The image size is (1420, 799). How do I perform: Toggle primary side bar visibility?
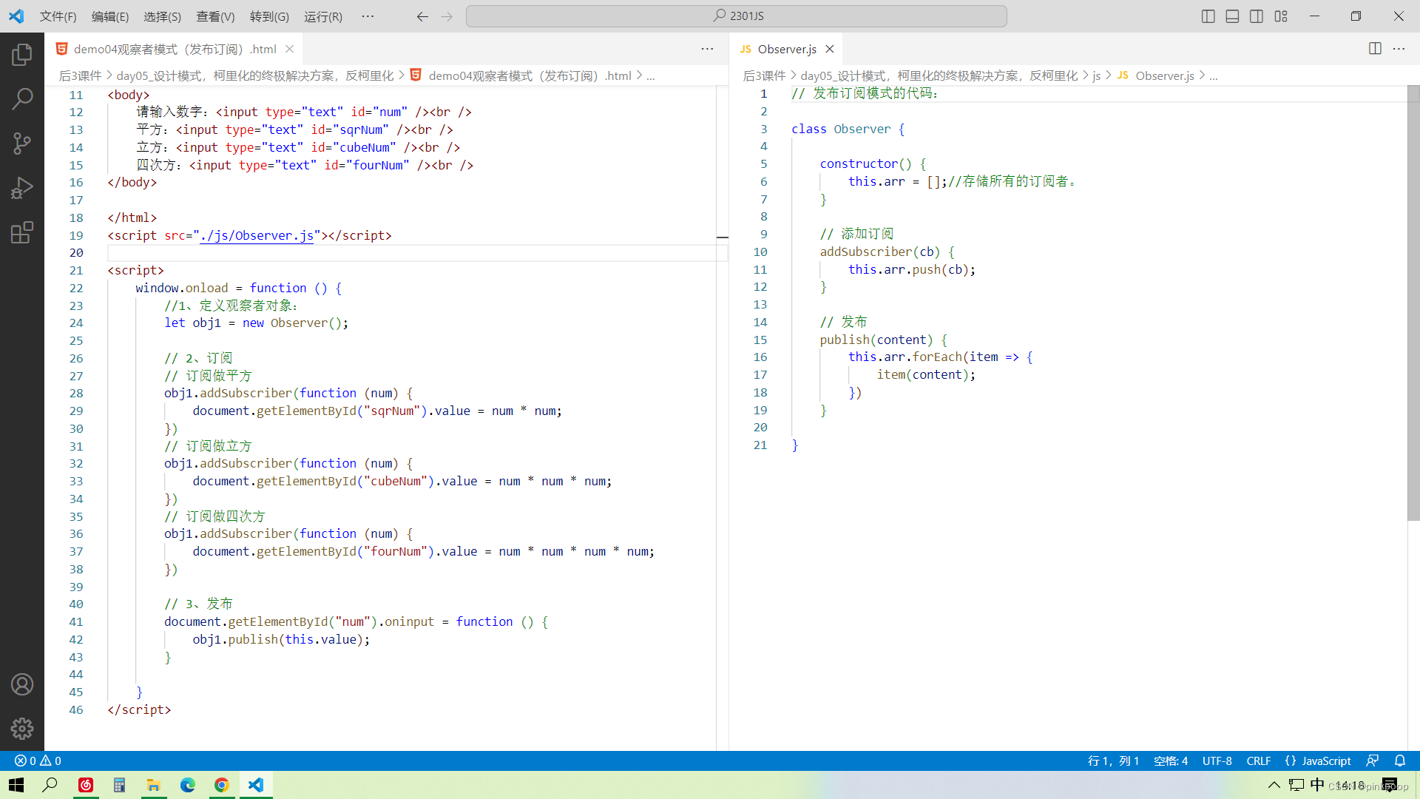tap(1208, 16)
